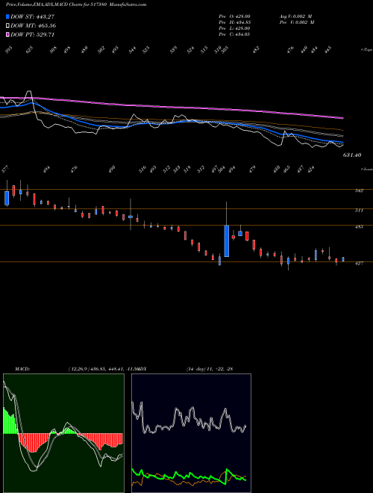This screenshot has width=373, height=493.
Task: Click the last blue candlestick at far right
Action: point(343,259)
